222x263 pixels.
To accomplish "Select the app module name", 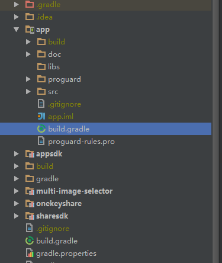I will (43, 30).
